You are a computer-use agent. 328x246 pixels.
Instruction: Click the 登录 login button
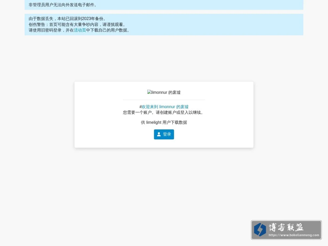tap(164, 134)
